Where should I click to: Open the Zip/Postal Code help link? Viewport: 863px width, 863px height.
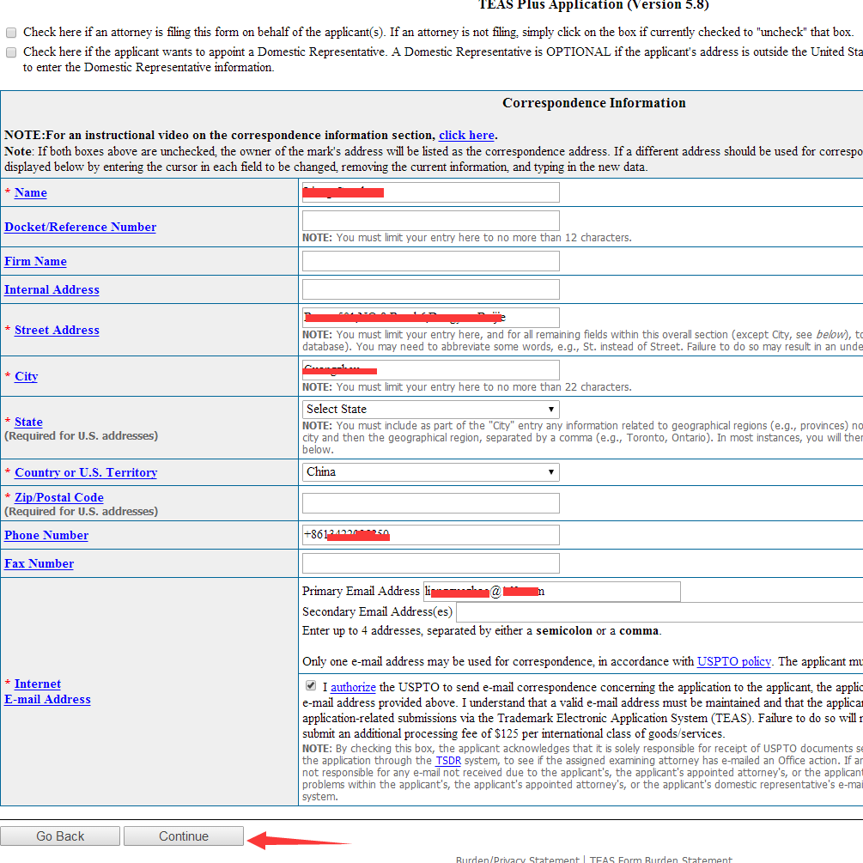pos(59,497)
